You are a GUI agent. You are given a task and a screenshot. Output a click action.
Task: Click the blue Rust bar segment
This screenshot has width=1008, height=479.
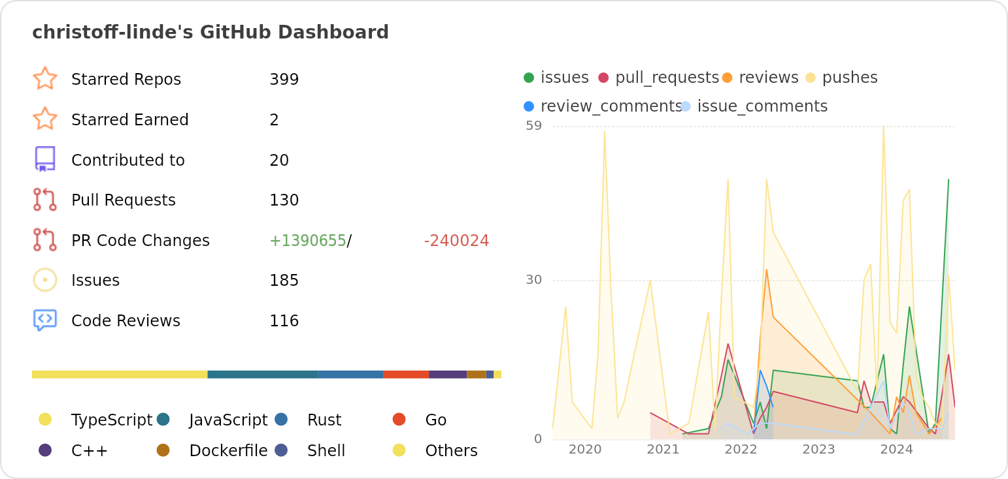click(x=350, y=375)
